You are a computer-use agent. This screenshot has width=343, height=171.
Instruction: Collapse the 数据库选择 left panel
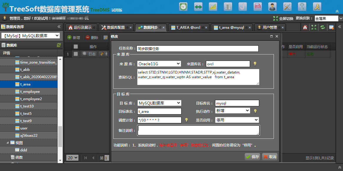point(59,27)
